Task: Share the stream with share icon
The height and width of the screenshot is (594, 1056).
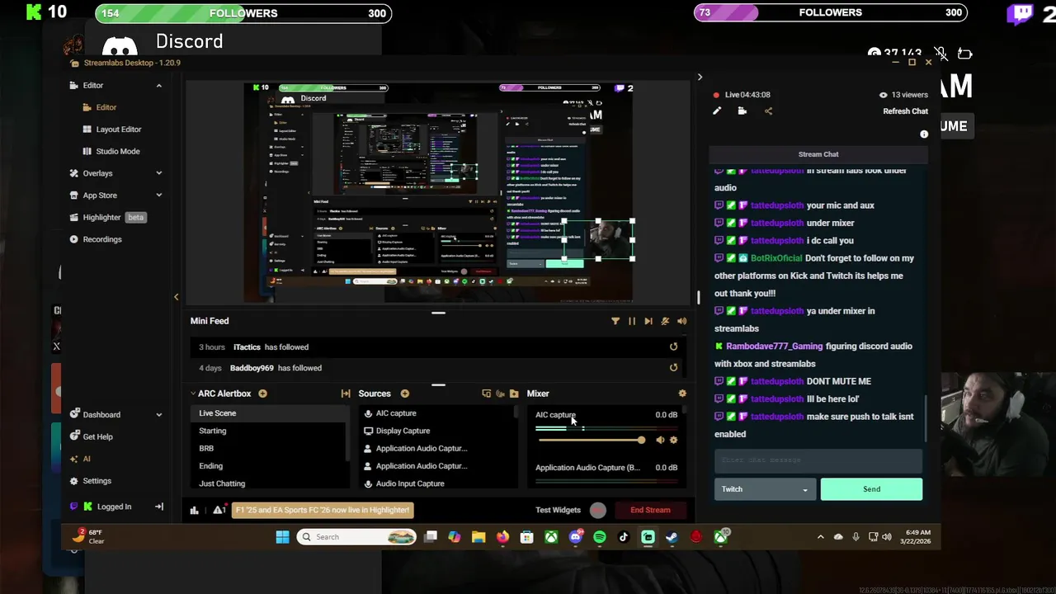Action: pyautogui.click(x=768, y=111)
